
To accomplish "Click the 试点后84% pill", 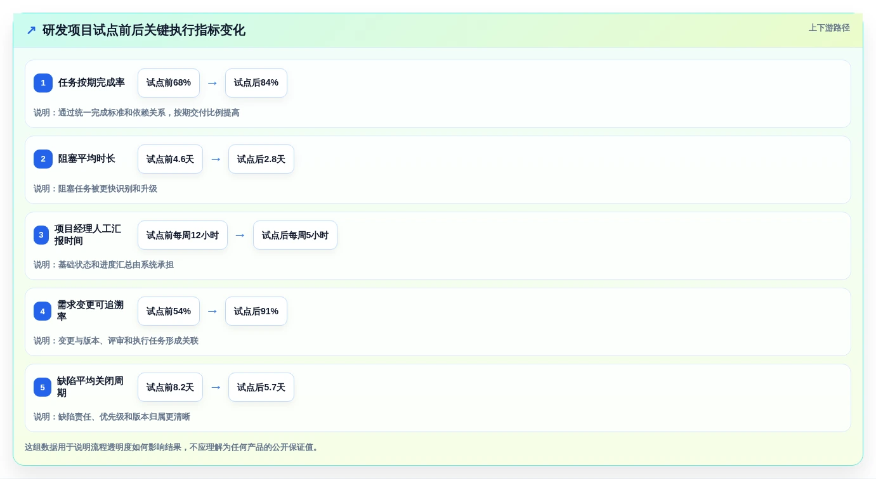I will point(256,83).
